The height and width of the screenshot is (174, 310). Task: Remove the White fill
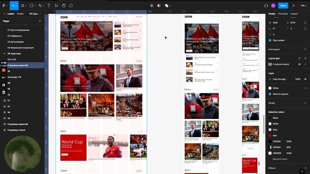305,88
